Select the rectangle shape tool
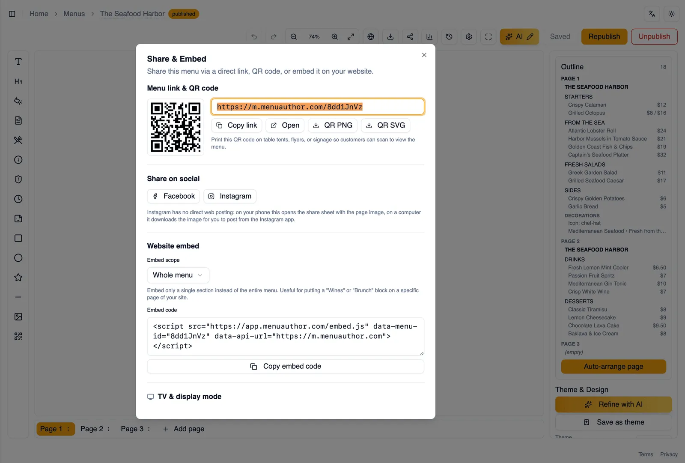The height and width of the screenshot is (463, 685). point(18,238)
